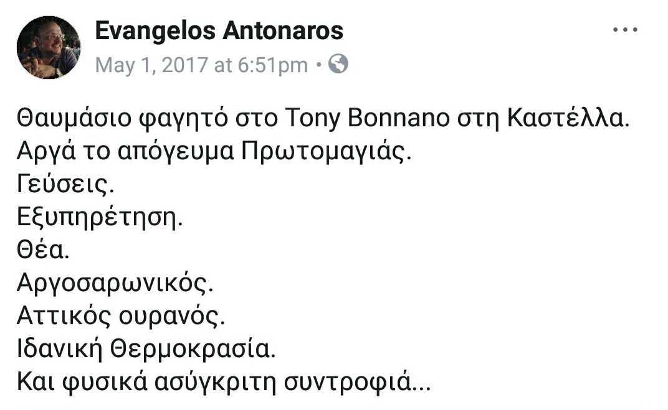Open Evangelos Antonaros profile picture

coord(48,48)
